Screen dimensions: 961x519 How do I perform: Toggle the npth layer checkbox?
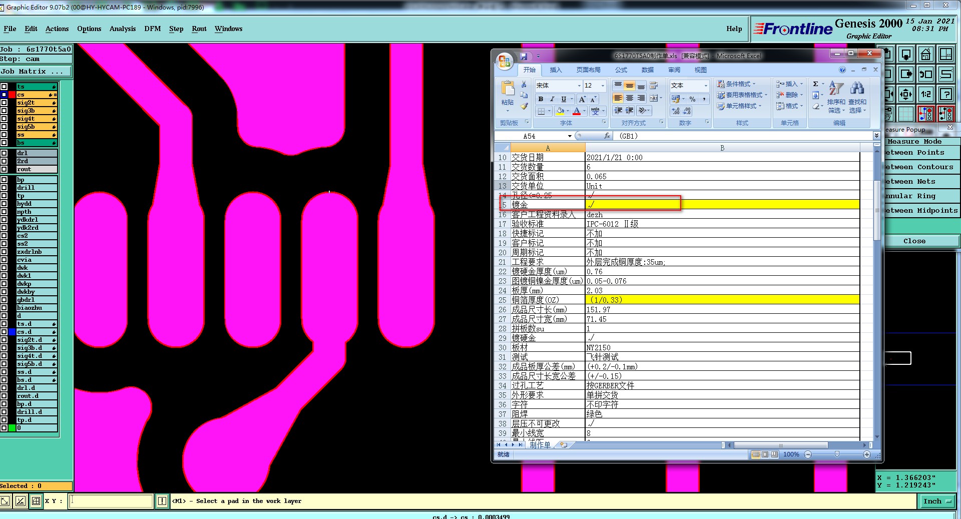[4, 212]
